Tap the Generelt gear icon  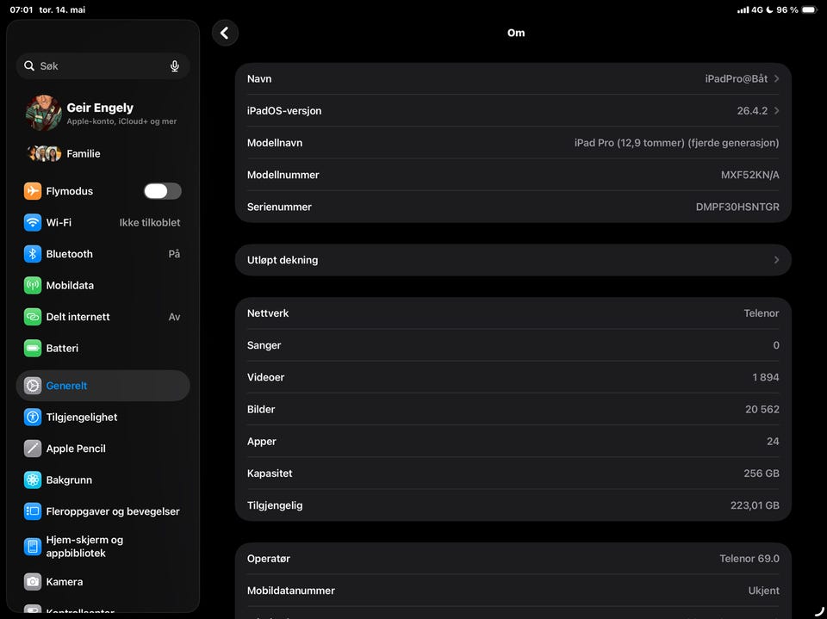click(33, 386)
